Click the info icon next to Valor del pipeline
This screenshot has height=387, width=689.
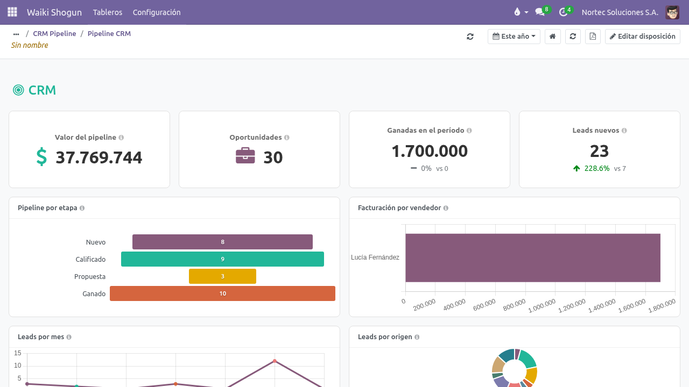(x=121, y=138)
